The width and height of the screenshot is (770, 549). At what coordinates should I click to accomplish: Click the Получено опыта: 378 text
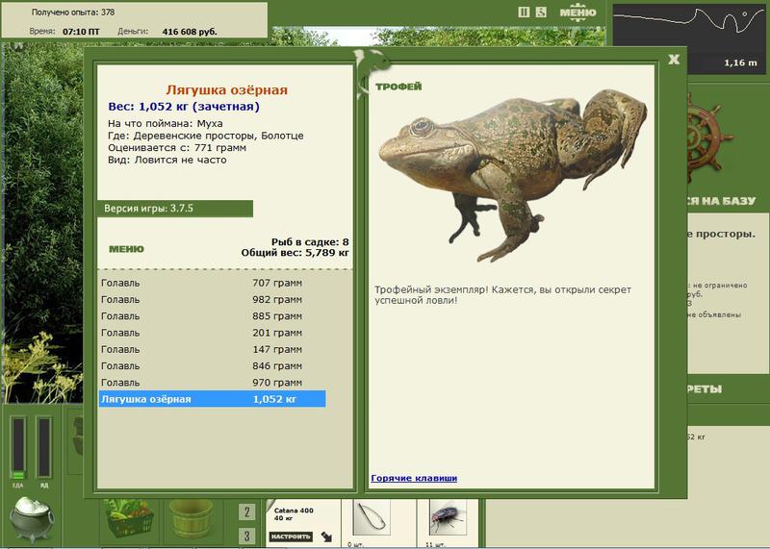pos(73,12)
